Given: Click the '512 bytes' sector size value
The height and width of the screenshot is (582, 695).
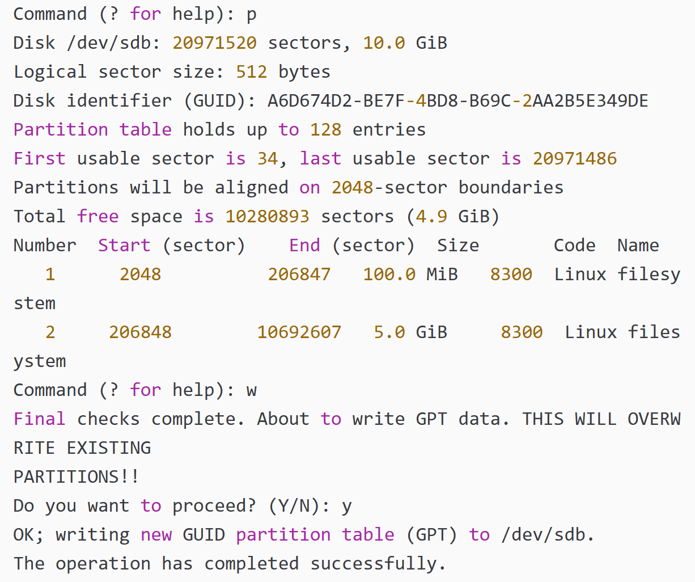Looking at the screenshot, I should 283,72.
